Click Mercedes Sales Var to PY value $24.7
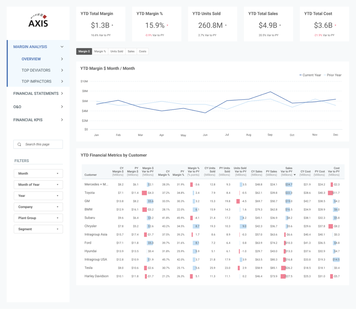This screenshot has height=309, width=356. 289,184
